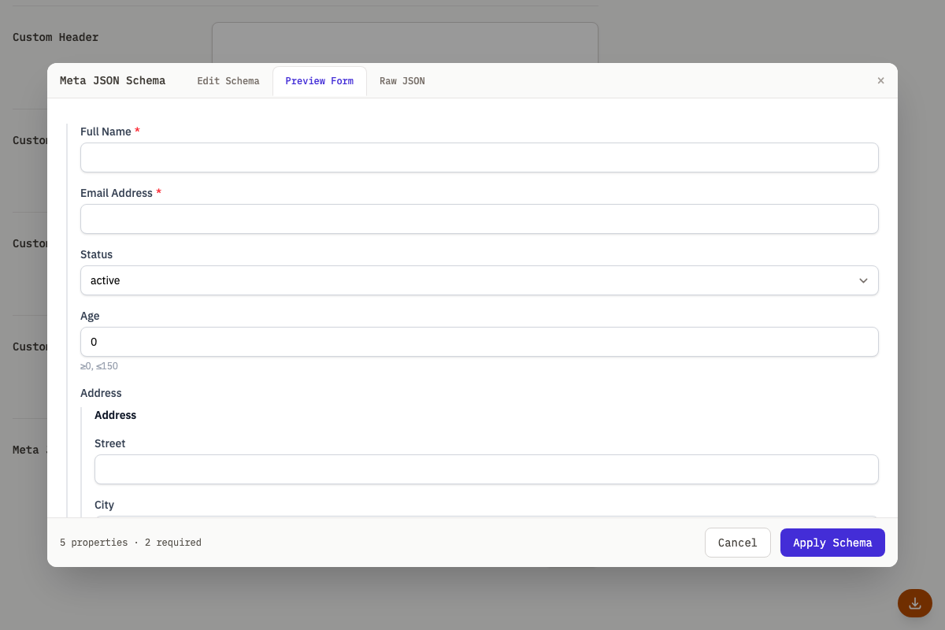Open the Raw JSON tab
Image resolution: width=945 pixels, height=630 pixels.
pyautogui.click(x=402, y=81)
